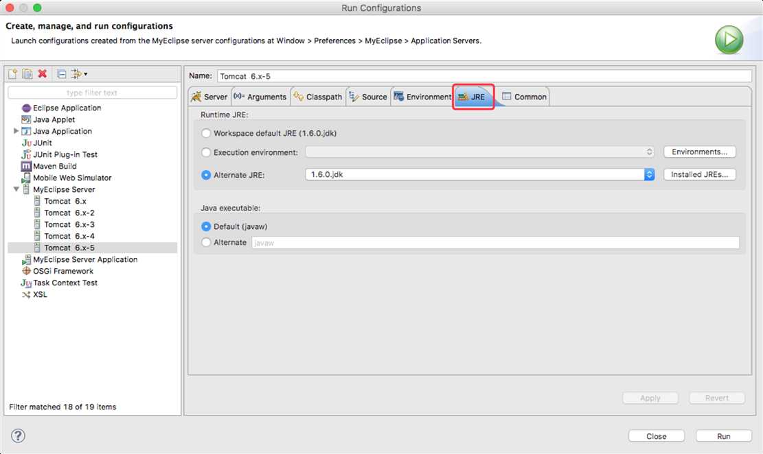This screenshot has height=454, width=763.
Task: Open the Alternate JRE 1.6.0.jdk dropdown
Action: pos(480,174)
